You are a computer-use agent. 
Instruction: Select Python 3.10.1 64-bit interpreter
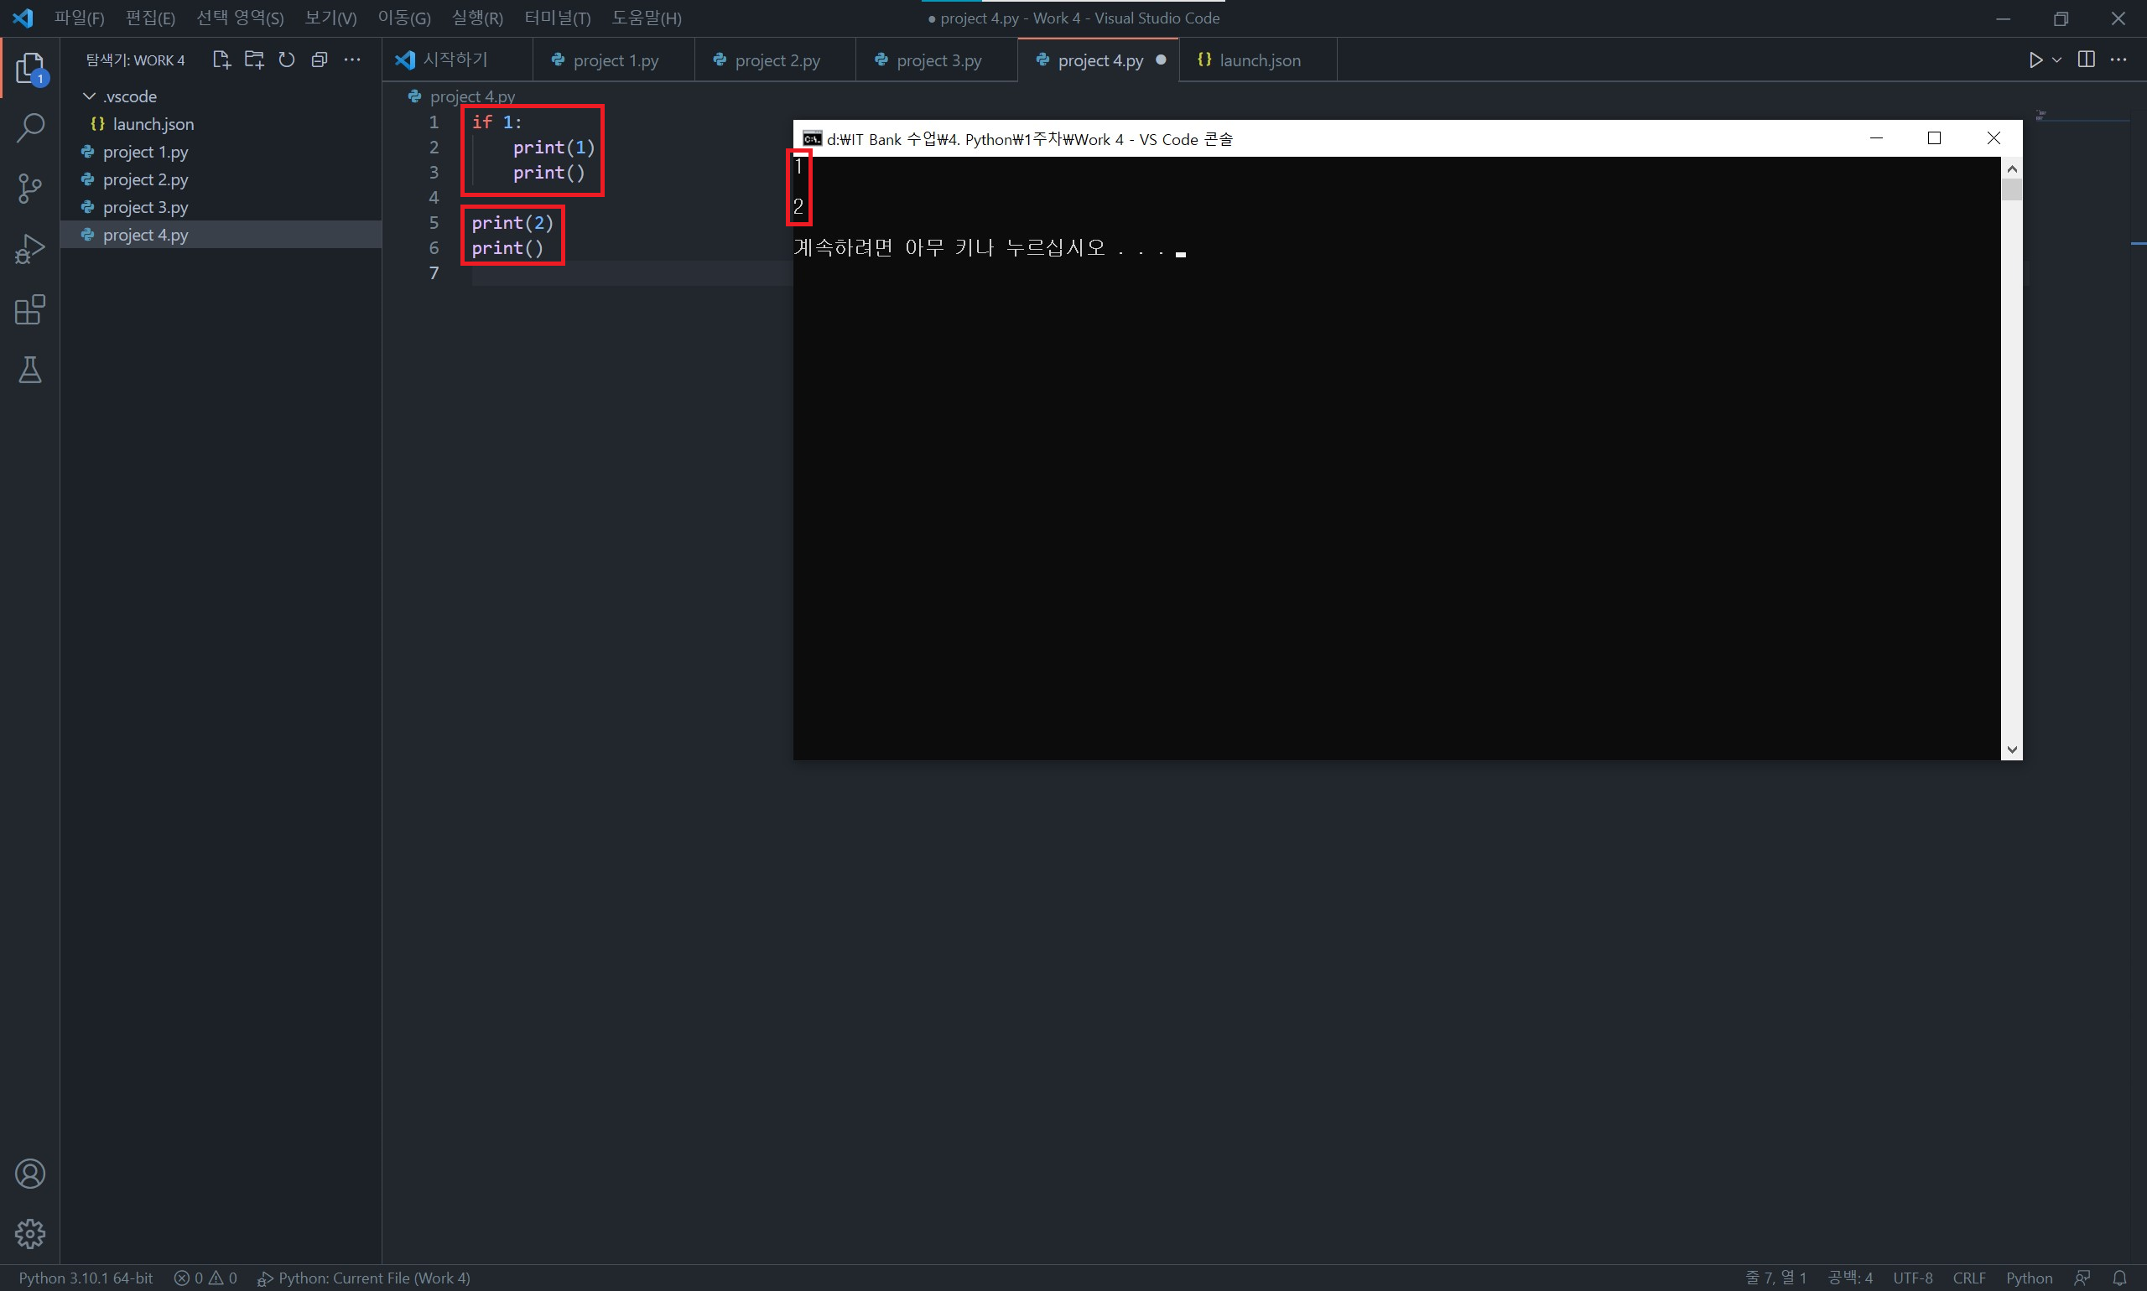[x=86, y=1277]
